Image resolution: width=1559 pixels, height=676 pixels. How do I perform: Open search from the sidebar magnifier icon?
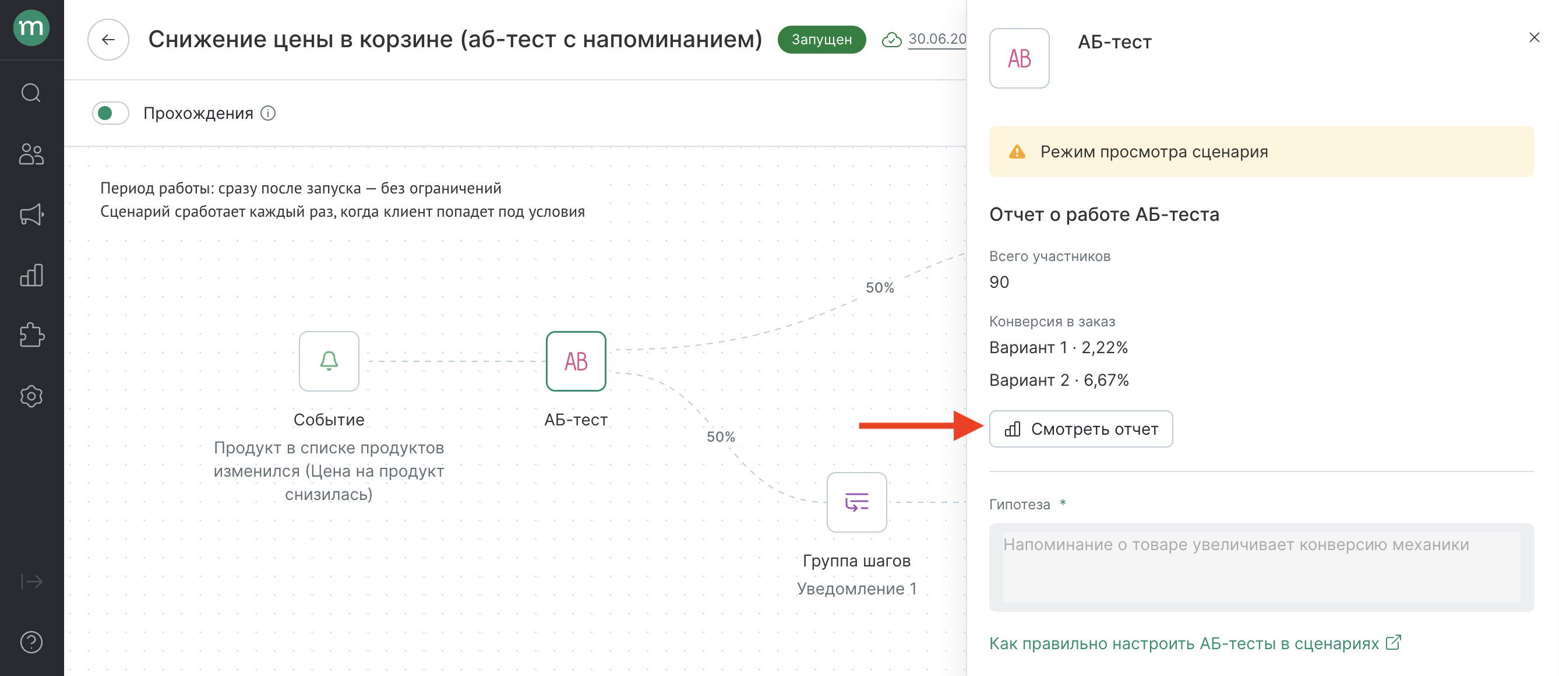[31, 93]
